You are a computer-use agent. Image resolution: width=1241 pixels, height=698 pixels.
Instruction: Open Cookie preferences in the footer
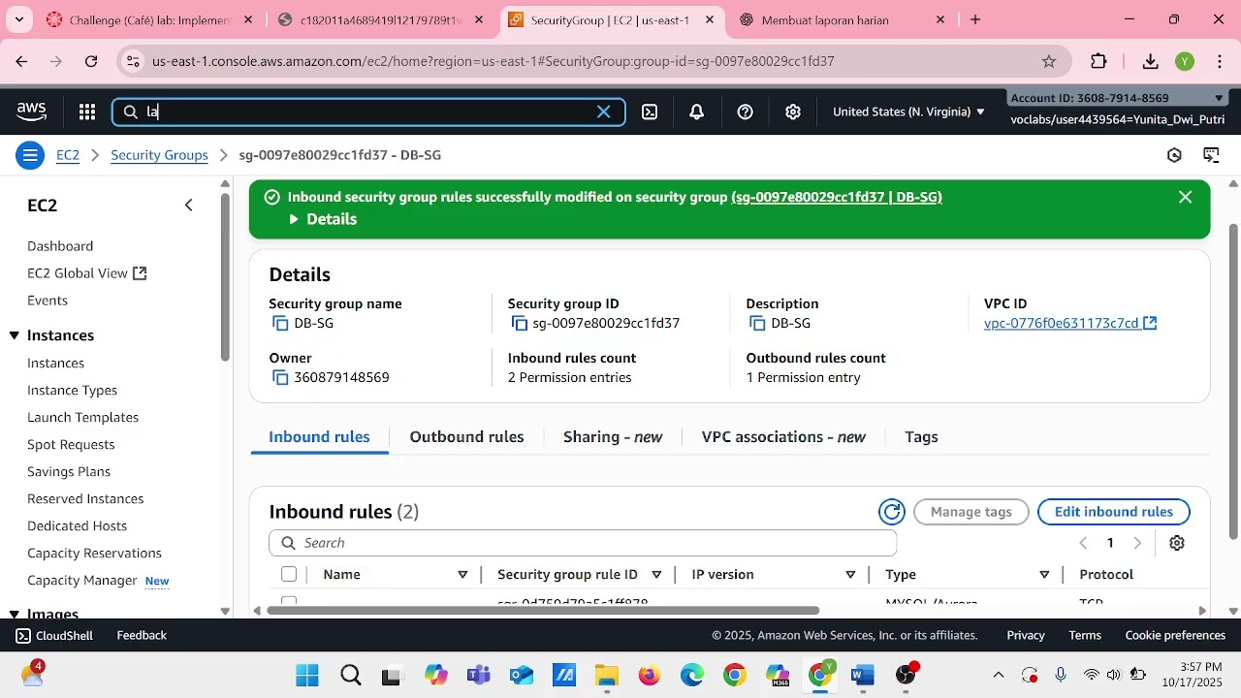point(1175,635)
